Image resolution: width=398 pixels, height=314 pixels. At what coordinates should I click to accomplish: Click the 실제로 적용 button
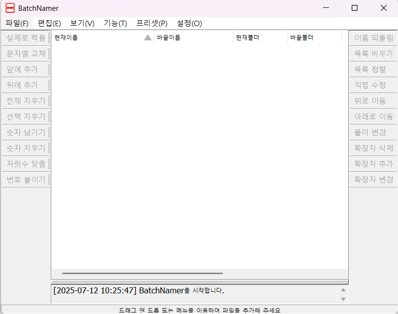click(26, 38)
